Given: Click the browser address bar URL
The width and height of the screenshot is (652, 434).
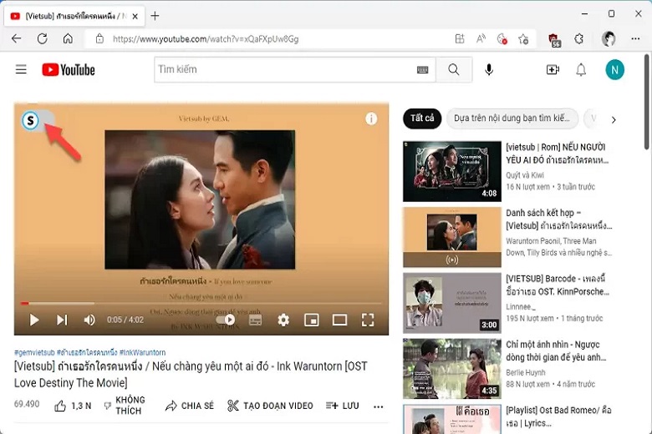Looking at the screenshot, I should [206, 39].
